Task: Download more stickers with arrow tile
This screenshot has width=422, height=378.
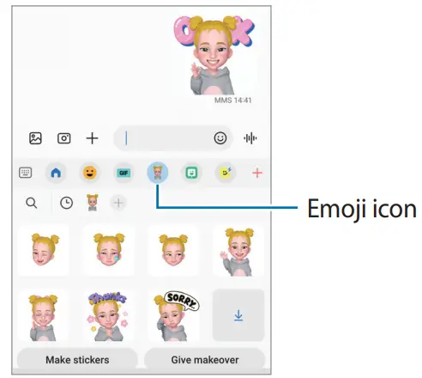Action: (238, 315)
